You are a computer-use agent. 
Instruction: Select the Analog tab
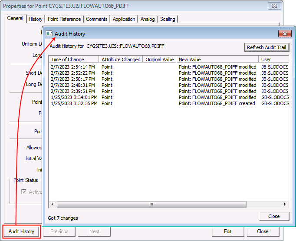point(148,19)
